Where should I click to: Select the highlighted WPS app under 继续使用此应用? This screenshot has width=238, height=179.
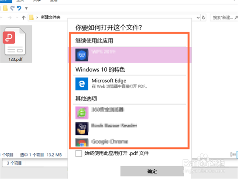pos(129,55)
